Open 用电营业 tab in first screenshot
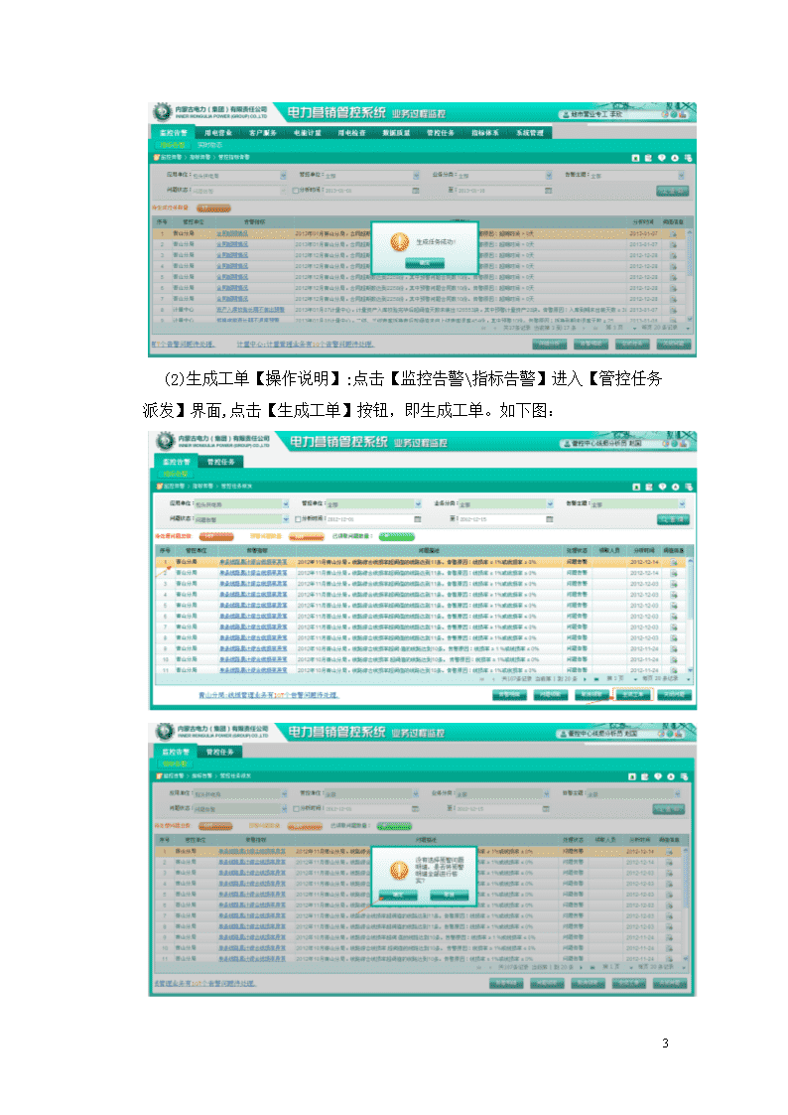 click(x=218, y=133)
